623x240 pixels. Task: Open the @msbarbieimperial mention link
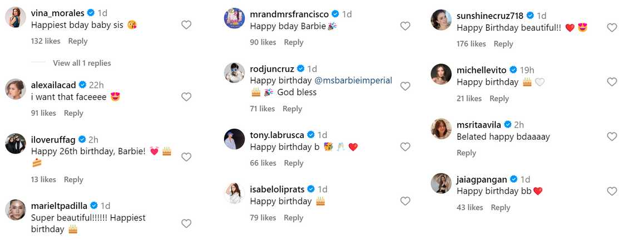[x=353, y=80]
